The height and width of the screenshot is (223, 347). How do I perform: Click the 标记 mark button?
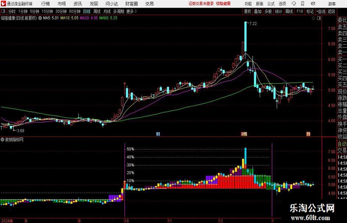310,11
